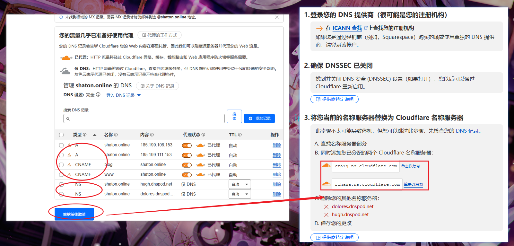The width and height of the screenshot is (514, 246).
Task: Check box for CNAME blog record
Action: (x=61, y=165)
